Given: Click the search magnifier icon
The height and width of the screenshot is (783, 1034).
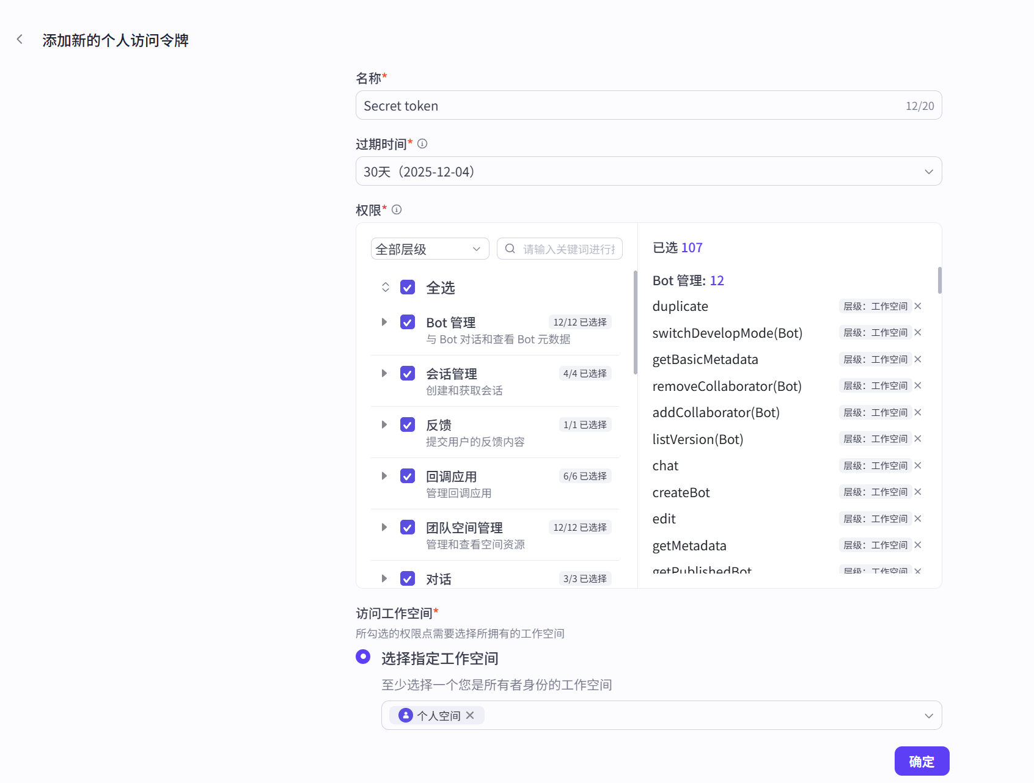Looking at the screenshot, I should tap(510, 249).
